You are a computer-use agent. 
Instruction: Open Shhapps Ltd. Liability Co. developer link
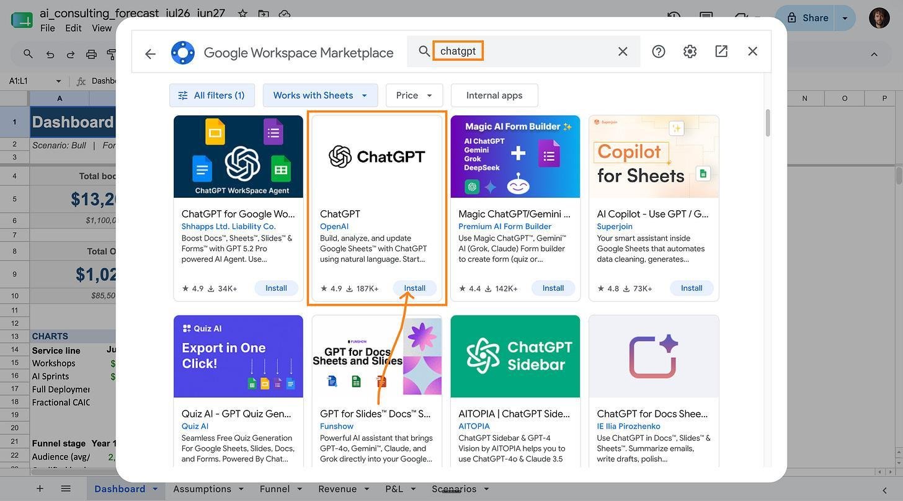click(228, 226)
